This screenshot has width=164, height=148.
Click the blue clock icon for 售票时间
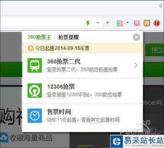pos(35,116)
